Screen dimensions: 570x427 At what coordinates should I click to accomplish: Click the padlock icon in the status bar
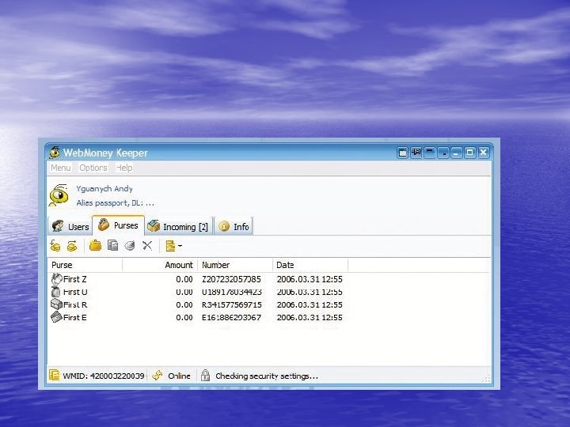(205, 376)
